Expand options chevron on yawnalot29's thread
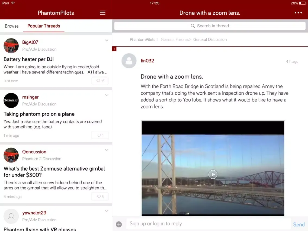 pyautogui.click(x=107, y=211)
